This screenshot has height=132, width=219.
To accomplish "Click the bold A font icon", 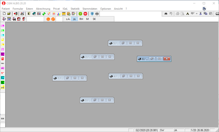I will 188,14.
